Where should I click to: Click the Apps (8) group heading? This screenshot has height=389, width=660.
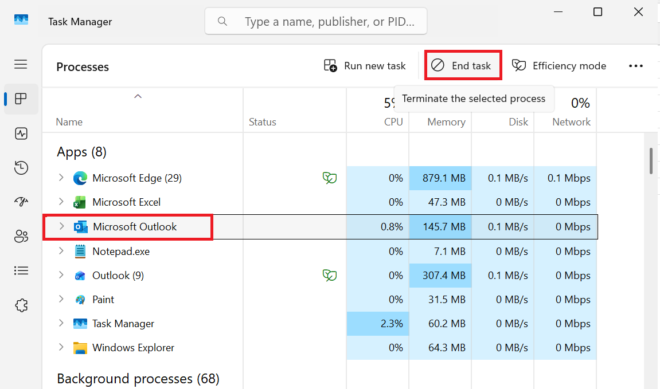[x=81, y=152]
